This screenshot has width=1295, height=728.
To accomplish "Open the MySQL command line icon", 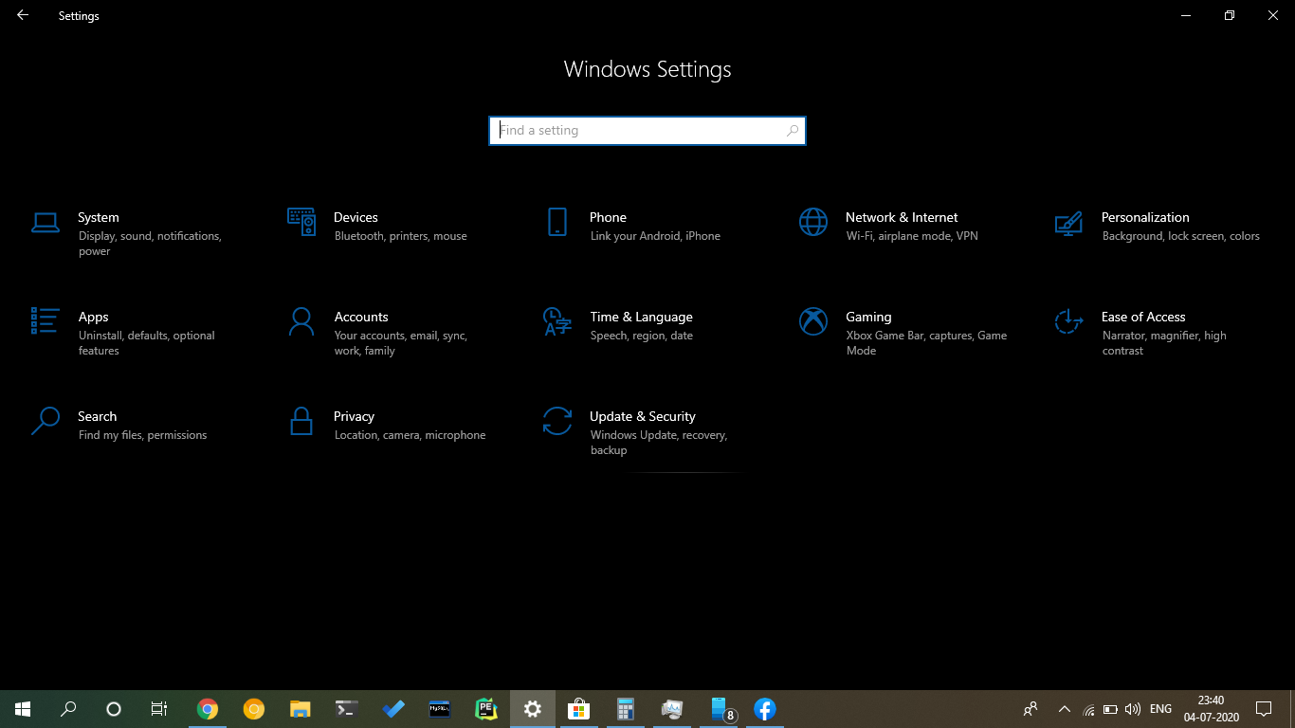I will tap(439, 709).
